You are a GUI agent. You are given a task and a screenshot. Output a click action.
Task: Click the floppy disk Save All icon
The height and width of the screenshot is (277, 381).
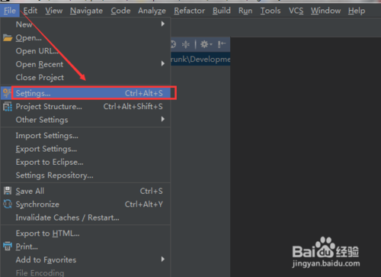(x=8, y=191)
